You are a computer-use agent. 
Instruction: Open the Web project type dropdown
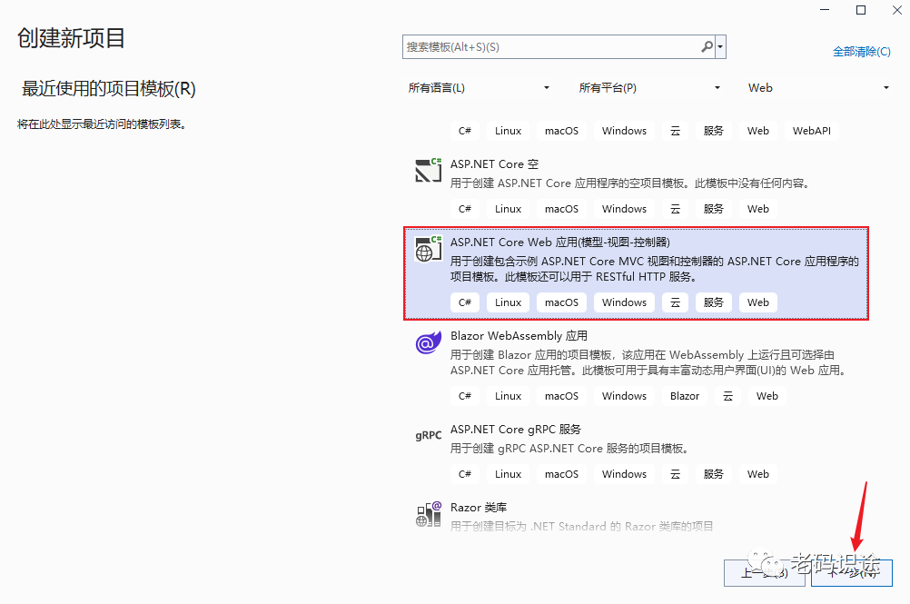tap(818, 87)
